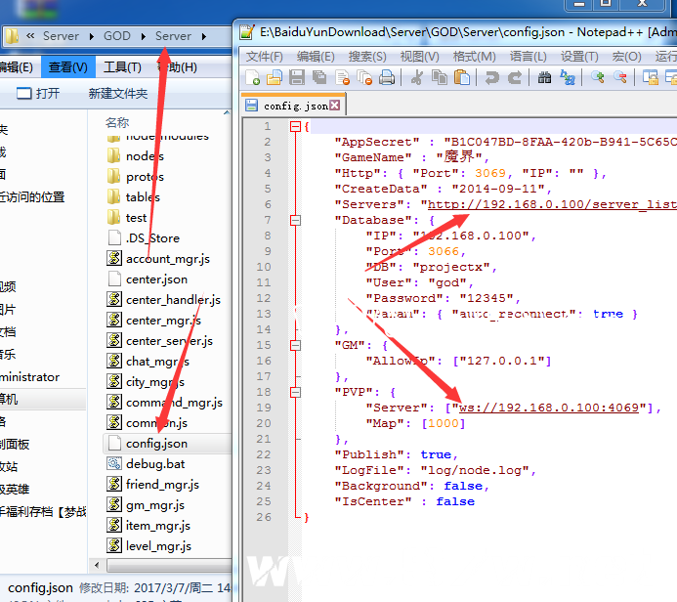Screen dimensions: 677x602
Task: Click the 新建文件夹 button
Action: (117, 94)
